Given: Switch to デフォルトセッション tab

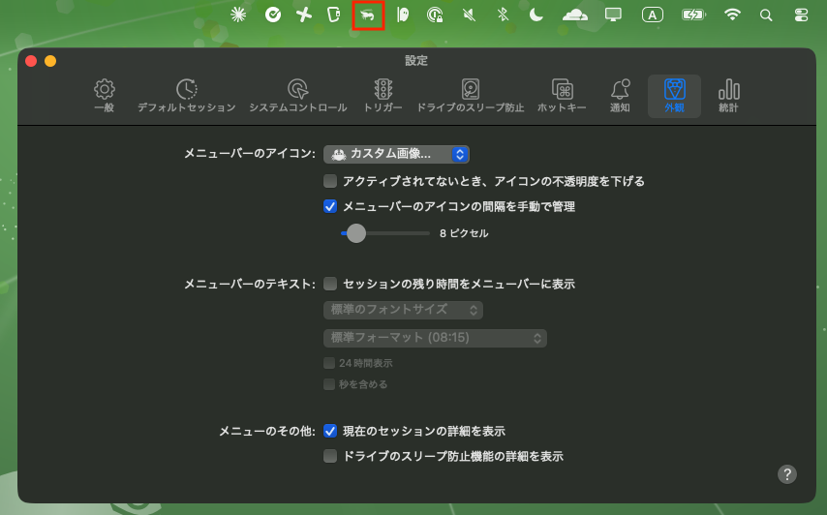Looking at the screenshot, I should pos(187,96).
